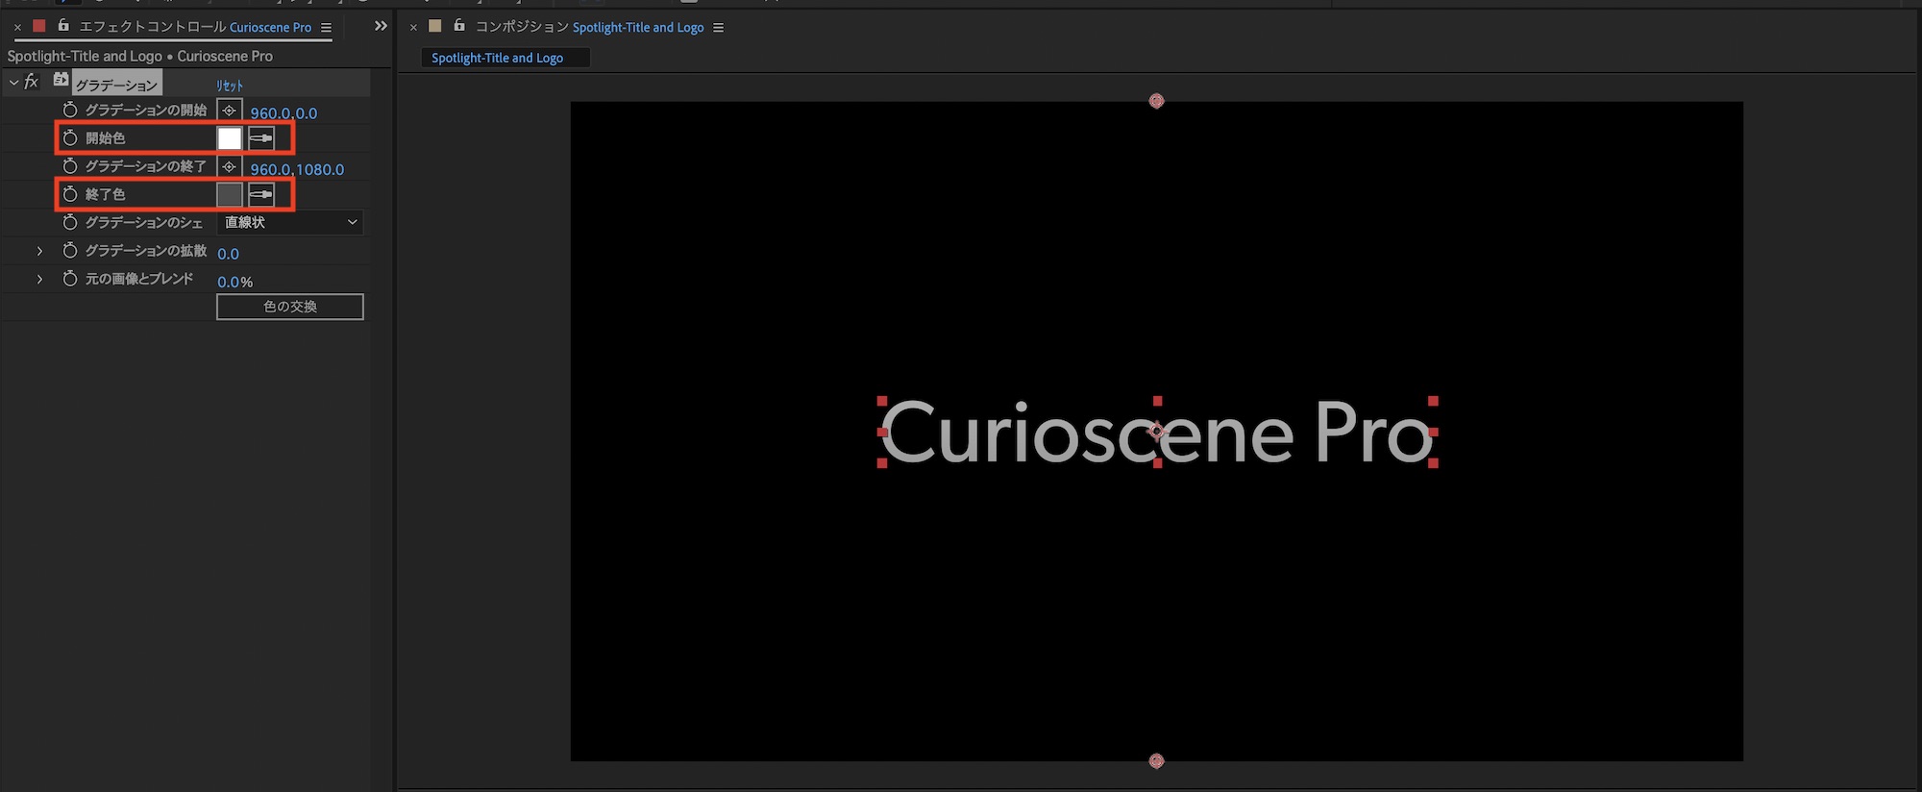The height and width of the screenshot is (792, 1922).
Task: Toggle stopwatch for グラデーションの開始
Action: (70, 110)
